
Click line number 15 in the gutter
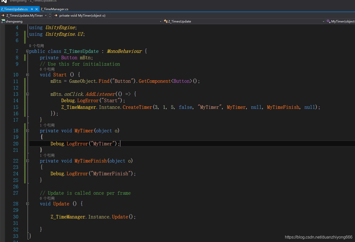[x=16, y=107]
